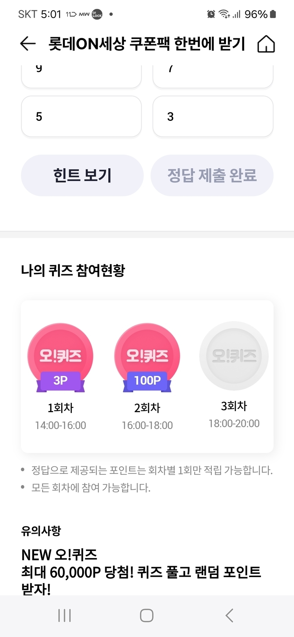Viewport: 294px width, 637px height.
Task: Choose the partially hidden answer option 7
Action: (213, 75)
